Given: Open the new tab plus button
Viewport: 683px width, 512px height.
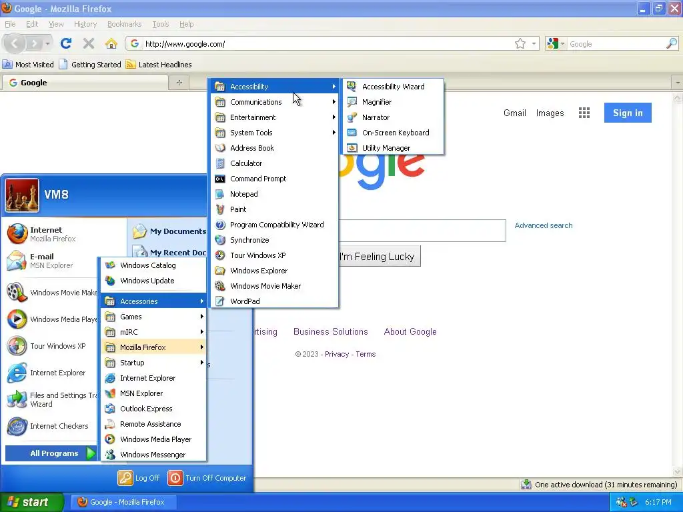Looking at the screenshot, I should coord(179,82).
